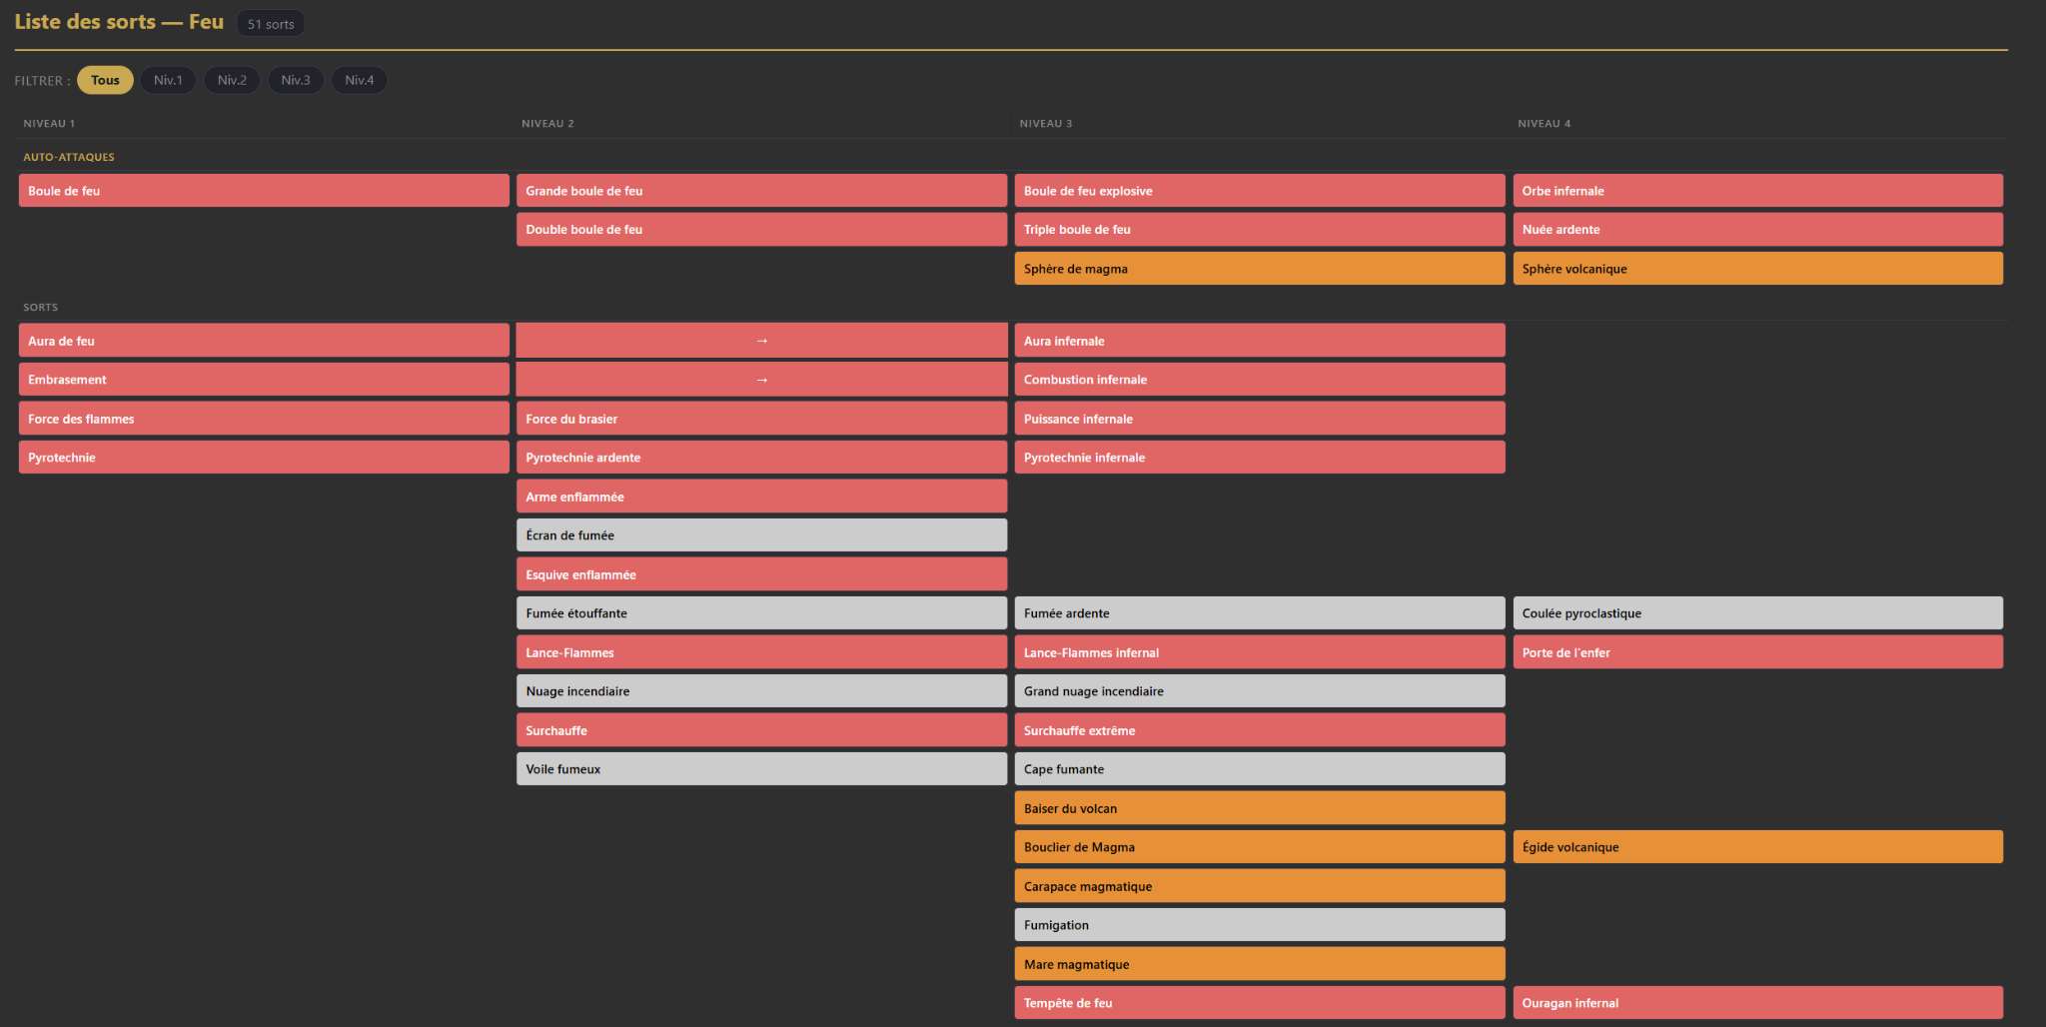Viewport: 2046px width, 1027px height.
Task: Open Grand nuage incendiaire spell
Action: 1260,691
